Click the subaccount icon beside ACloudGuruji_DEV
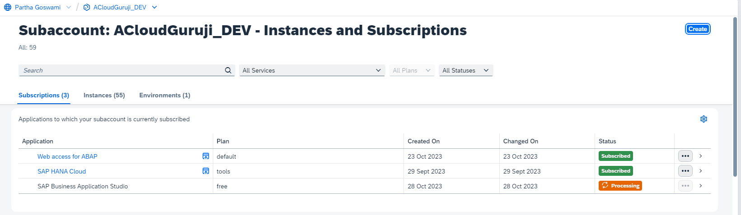This screenshot has height=215, width=741. 87,8
